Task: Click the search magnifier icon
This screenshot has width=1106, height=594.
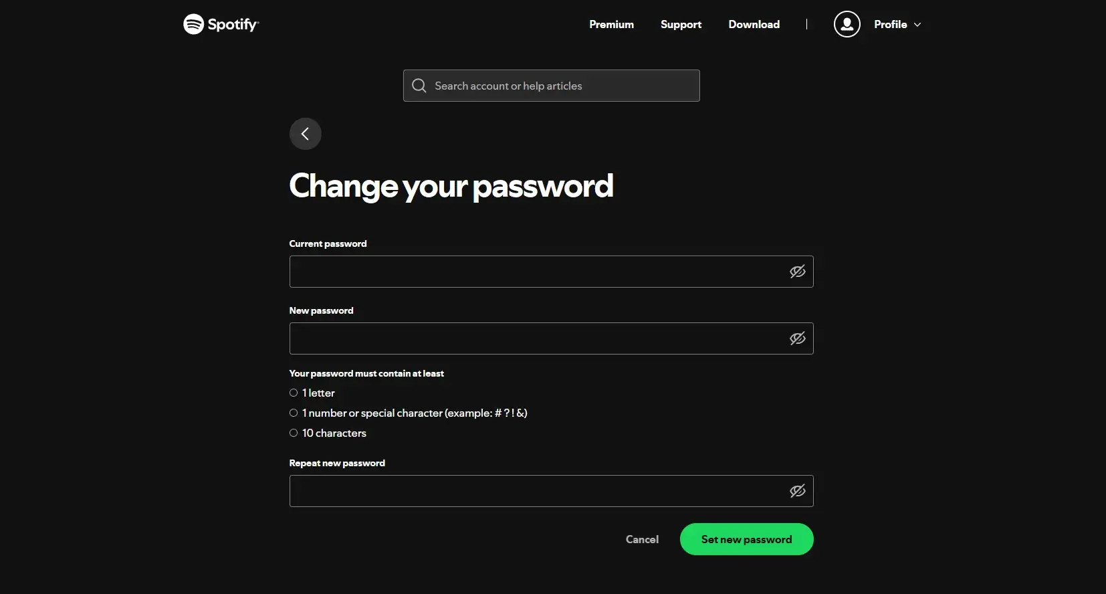Action: 419,86
